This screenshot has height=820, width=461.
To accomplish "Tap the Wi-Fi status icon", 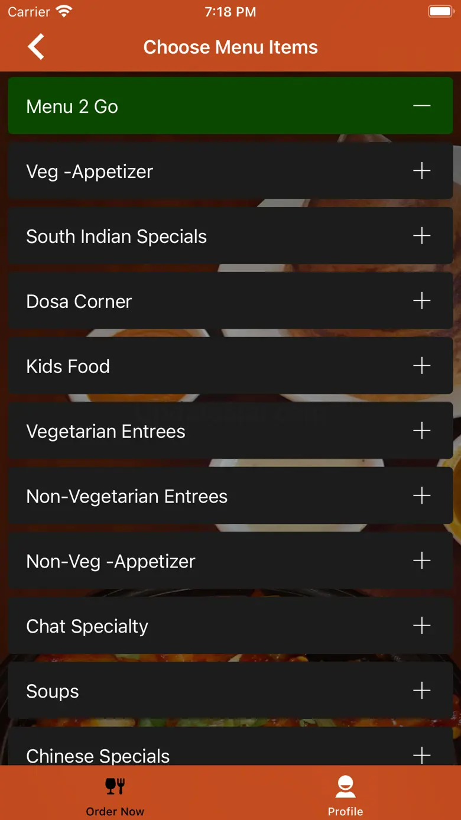I will (63, 11).
